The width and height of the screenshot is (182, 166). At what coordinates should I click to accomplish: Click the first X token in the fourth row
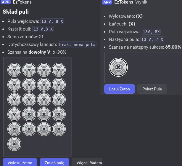click(29, 114)
